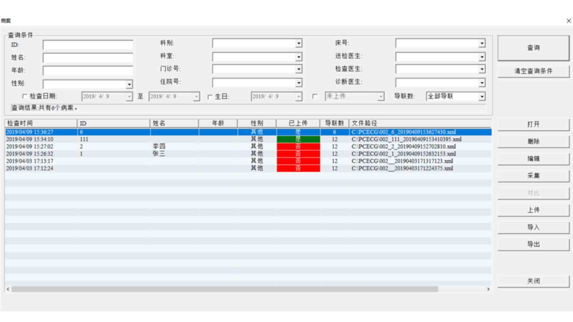The image size is (573, 322).
Task: Click the scrollbar right arrow
Action: pyautogui.click(x=488, y=289)
